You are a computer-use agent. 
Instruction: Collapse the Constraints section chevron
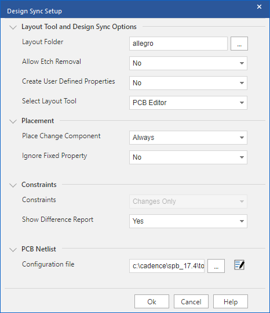coord(13,185)
